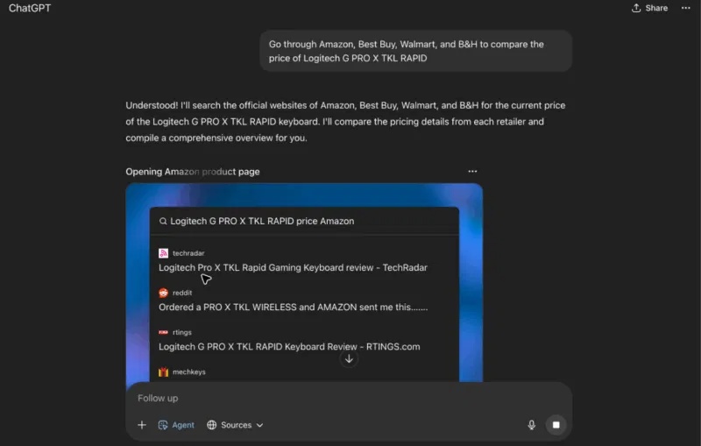Viewport: 701px width, 446px height.
Task: Expand the Sources dropdown chevron
Action: pos(259,425)
